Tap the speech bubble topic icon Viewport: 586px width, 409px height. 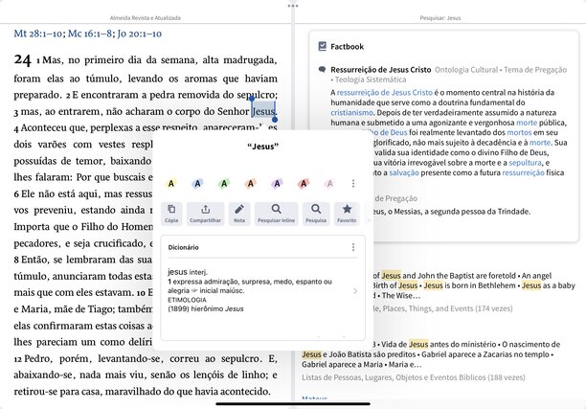click(322, 69)
